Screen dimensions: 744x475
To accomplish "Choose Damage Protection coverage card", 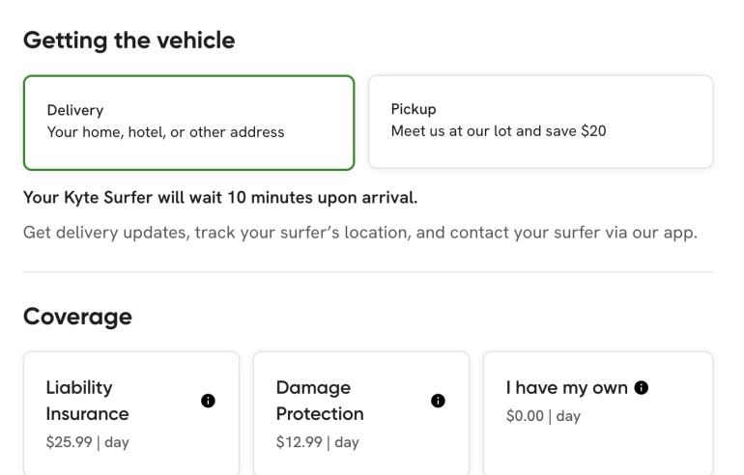I will click(x=360, y=415).
